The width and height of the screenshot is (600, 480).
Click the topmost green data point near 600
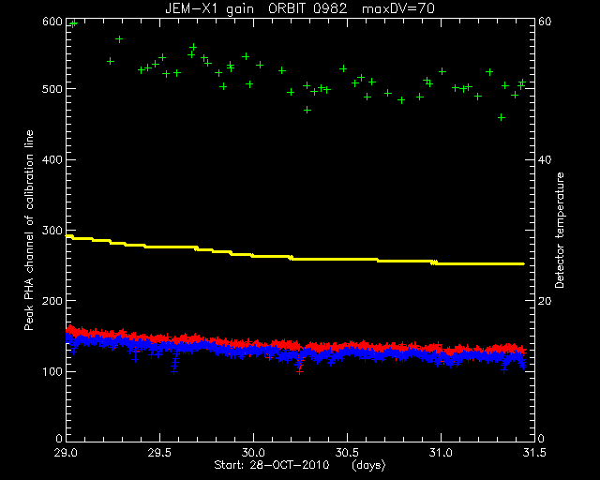74,23
